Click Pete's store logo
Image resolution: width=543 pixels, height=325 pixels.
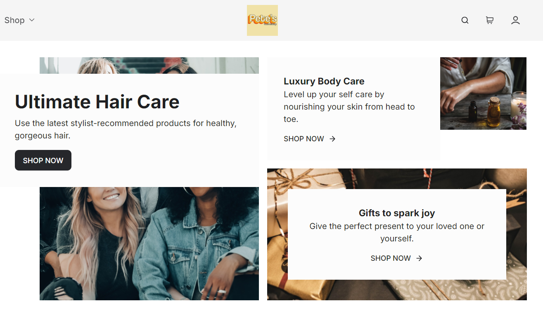(262, 20)
